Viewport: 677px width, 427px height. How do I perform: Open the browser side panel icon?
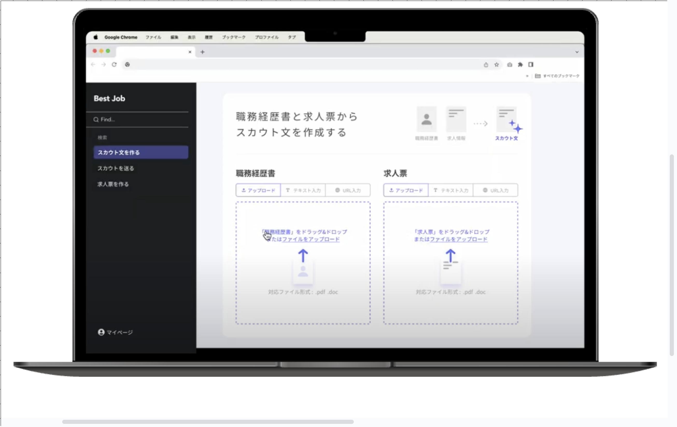point(531,65)
